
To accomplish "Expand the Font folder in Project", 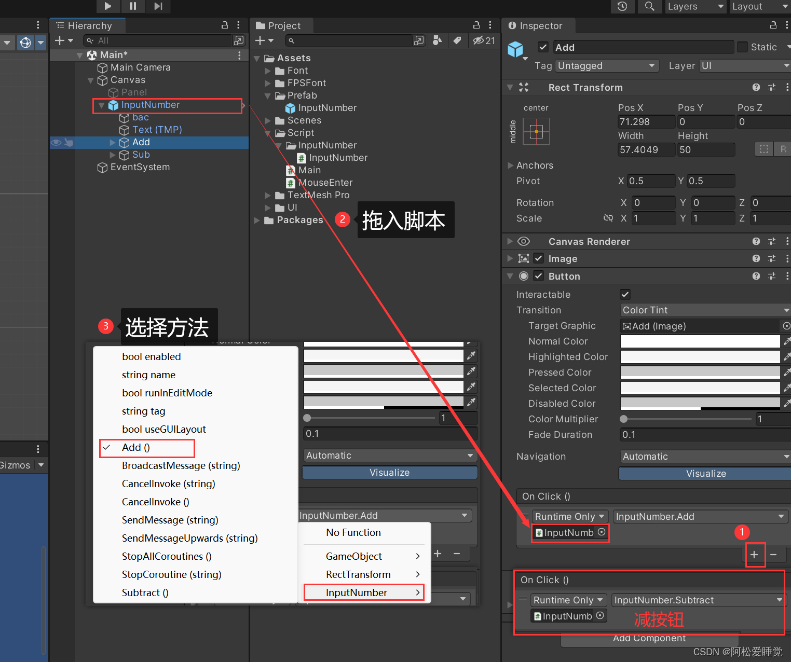I will pos(268,71).
